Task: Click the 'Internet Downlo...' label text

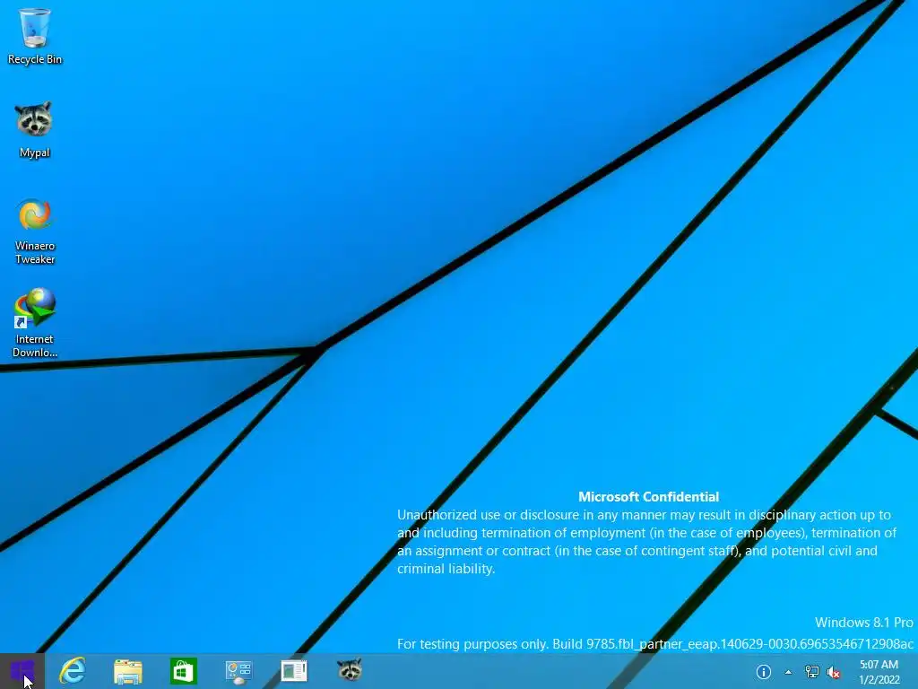Action: pyautogui.click(x=35, y=345)
